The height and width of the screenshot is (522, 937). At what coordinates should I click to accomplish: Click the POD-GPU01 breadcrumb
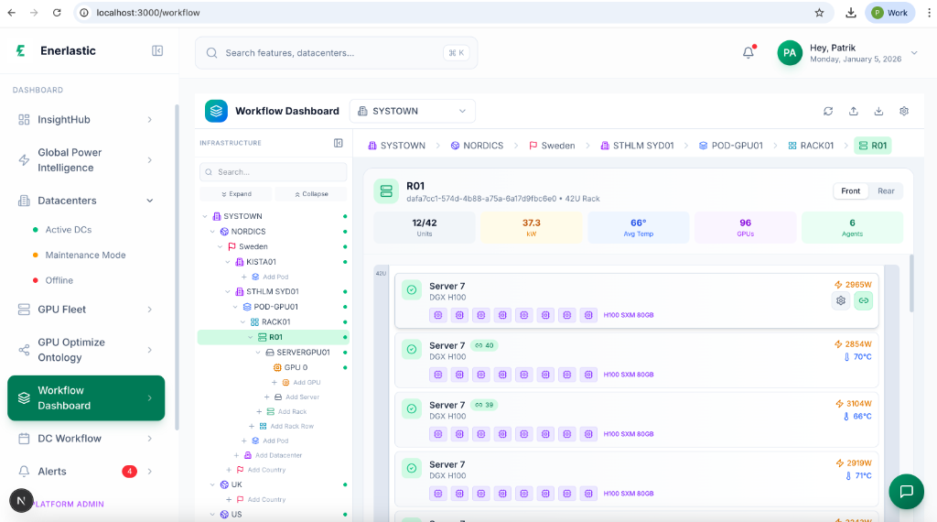(731, 146)
